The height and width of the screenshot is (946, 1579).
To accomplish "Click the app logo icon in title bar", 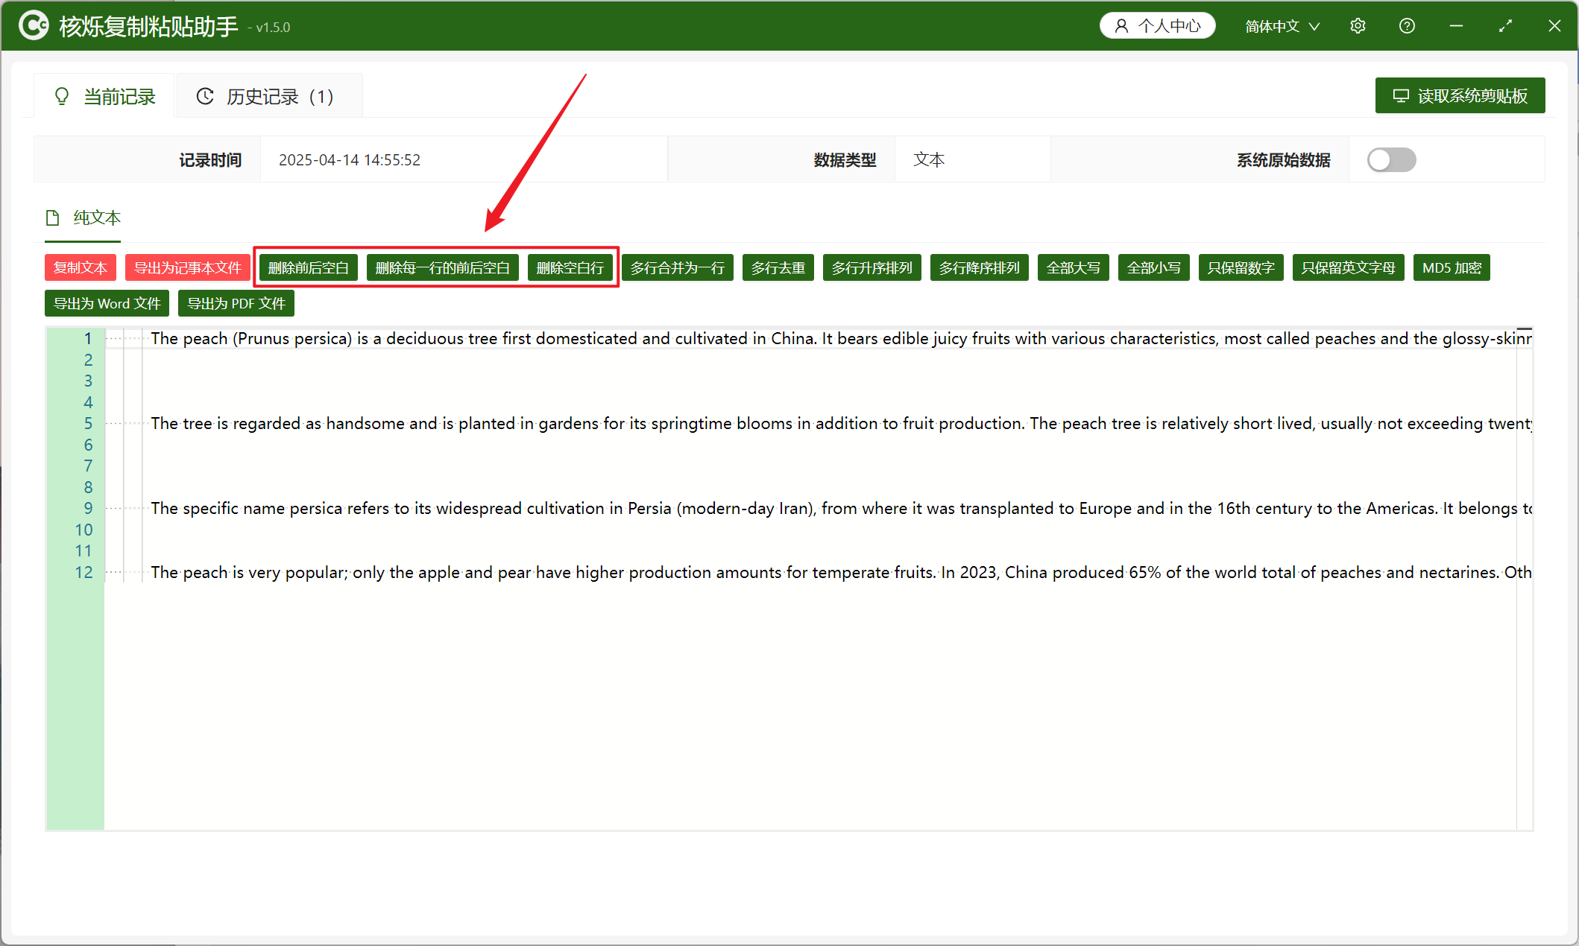I will (x=33, y=25).
